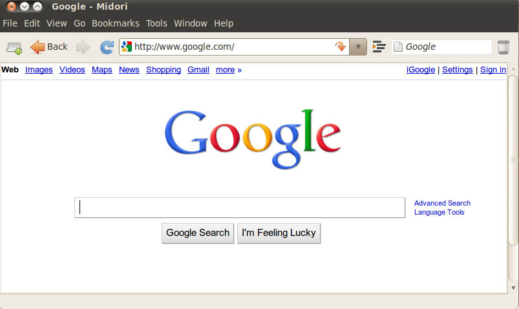Image resolution: width=519 pixels, height=309 pixels.
Task: Open the side panel list icon
Action: point(379,47)
